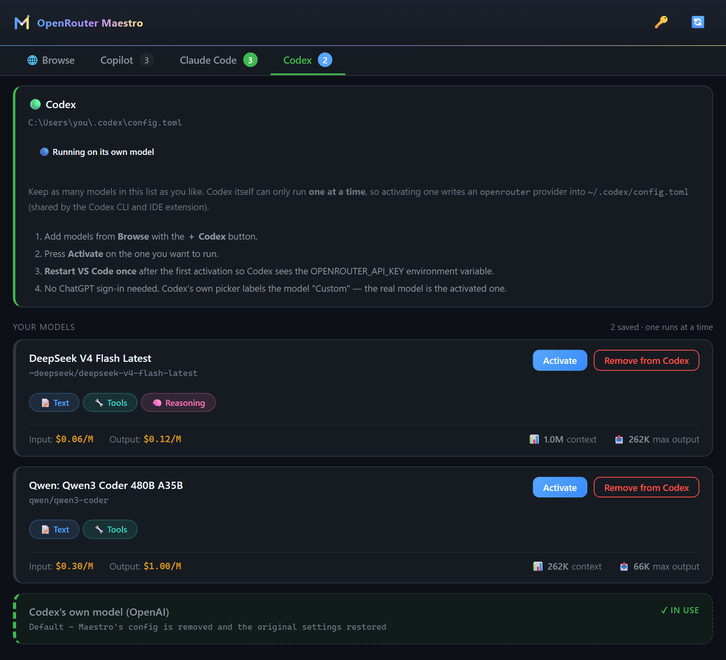
Task: Select the Codex's own model (OpenAI) card
Action: click(x=363, y=618)
